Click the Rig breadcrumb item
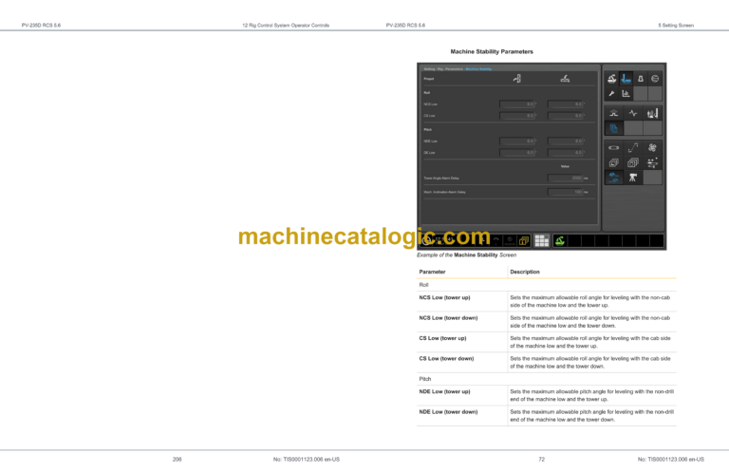The image size is (729, 472). click(x=439, y=68)
